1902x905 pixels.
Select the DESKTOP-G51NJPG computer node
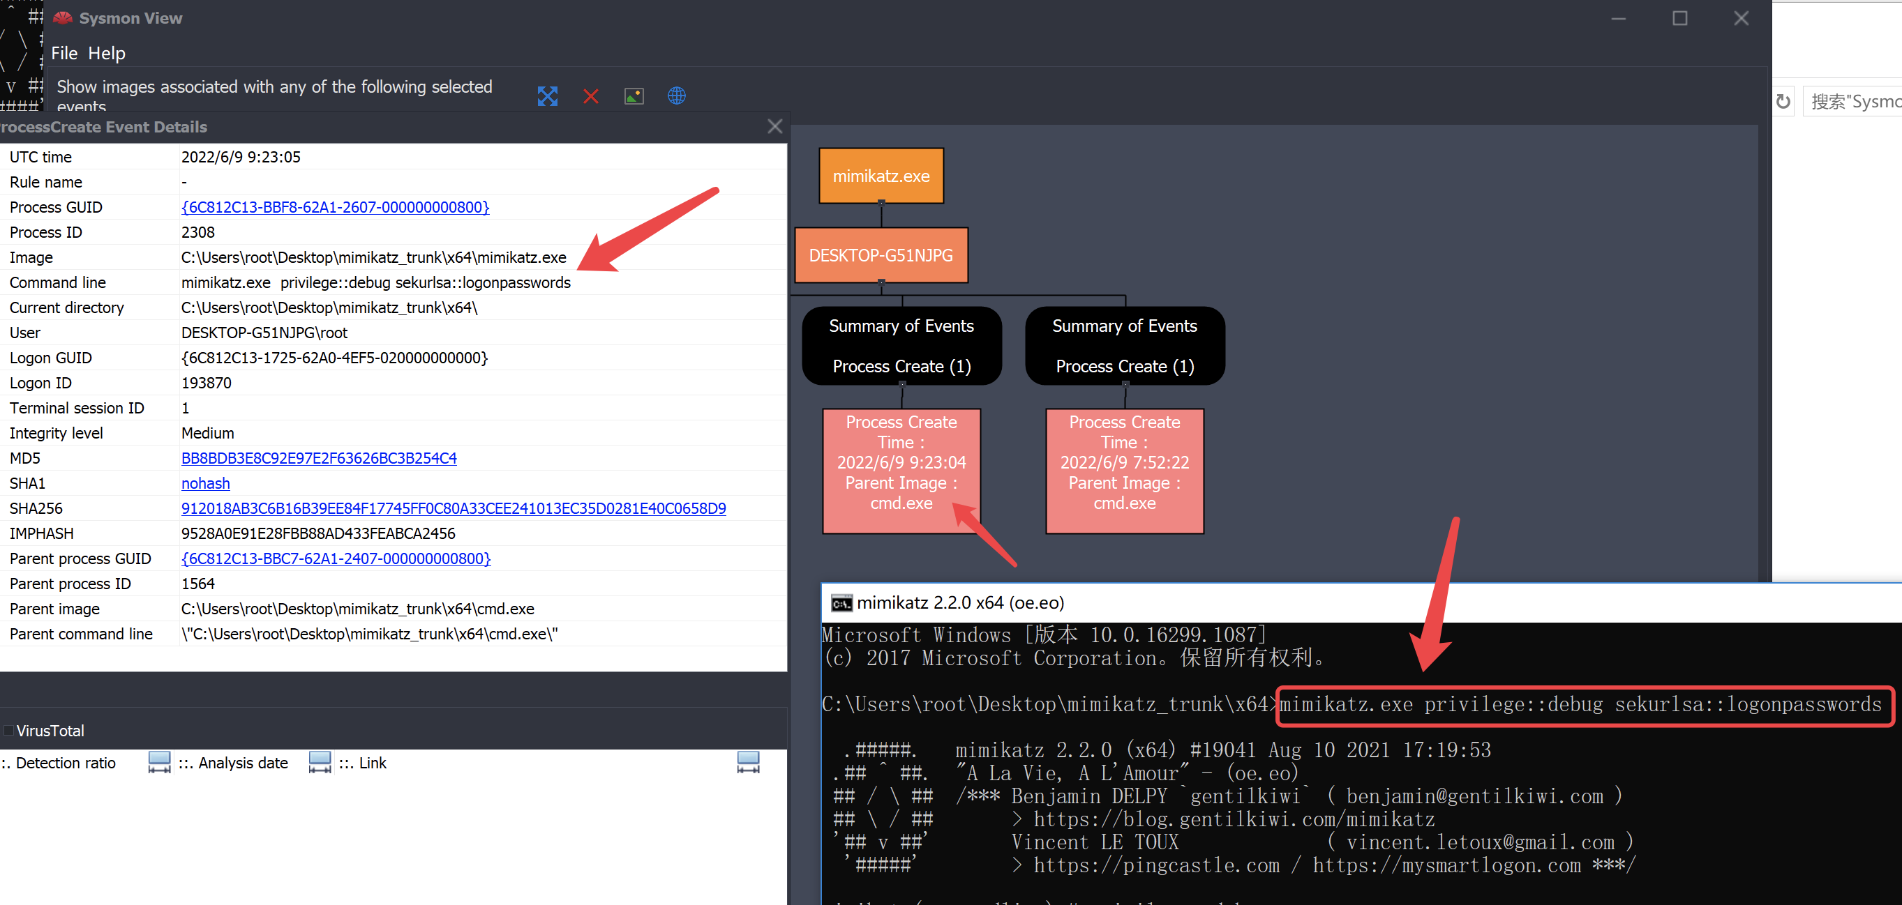[x=881, y=255]
